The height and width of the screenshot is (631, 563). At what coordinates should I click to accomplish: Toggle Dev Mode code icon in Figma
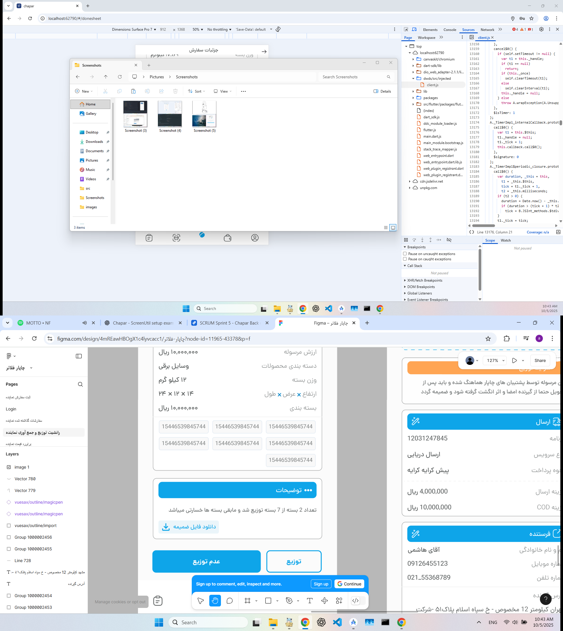click(x=355, y=601)
